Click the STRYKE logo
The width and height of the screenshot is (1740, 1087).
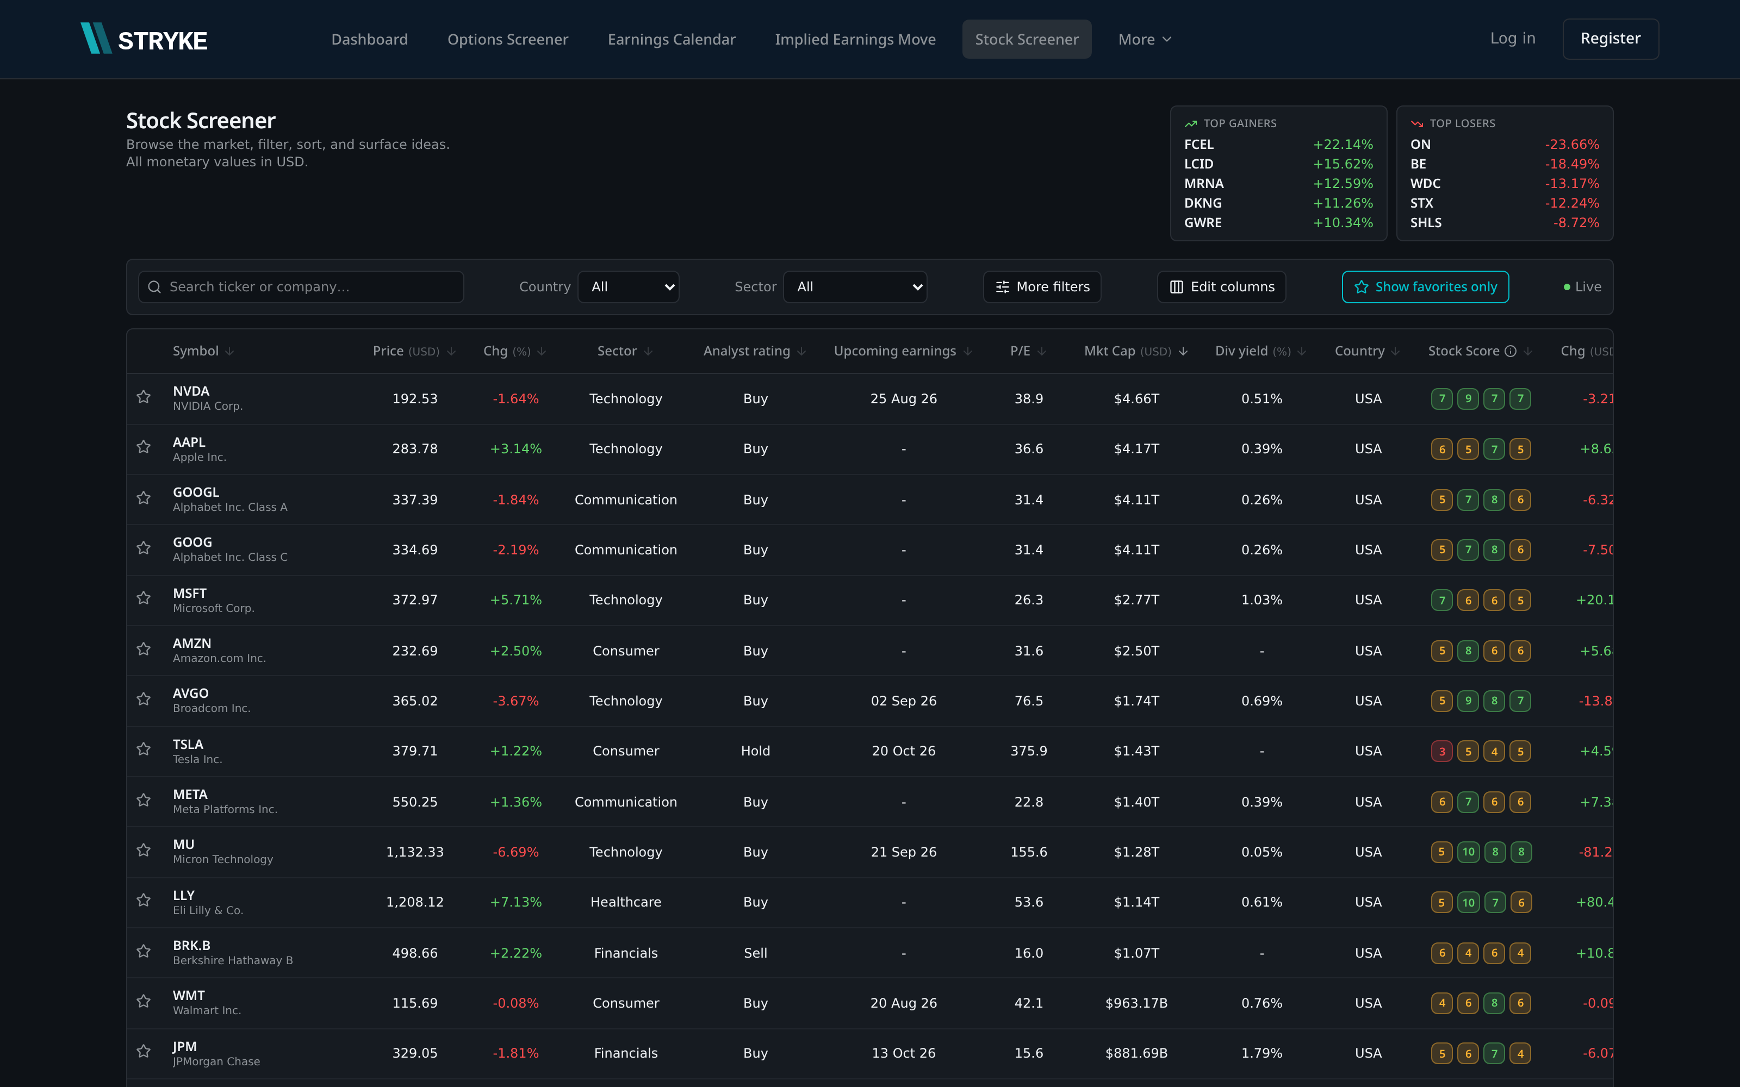(x=144, y=39)
